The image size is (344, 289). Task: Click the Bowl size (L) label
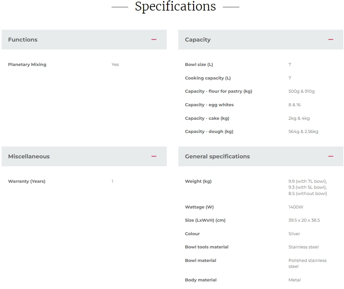[x=199, y=65]
